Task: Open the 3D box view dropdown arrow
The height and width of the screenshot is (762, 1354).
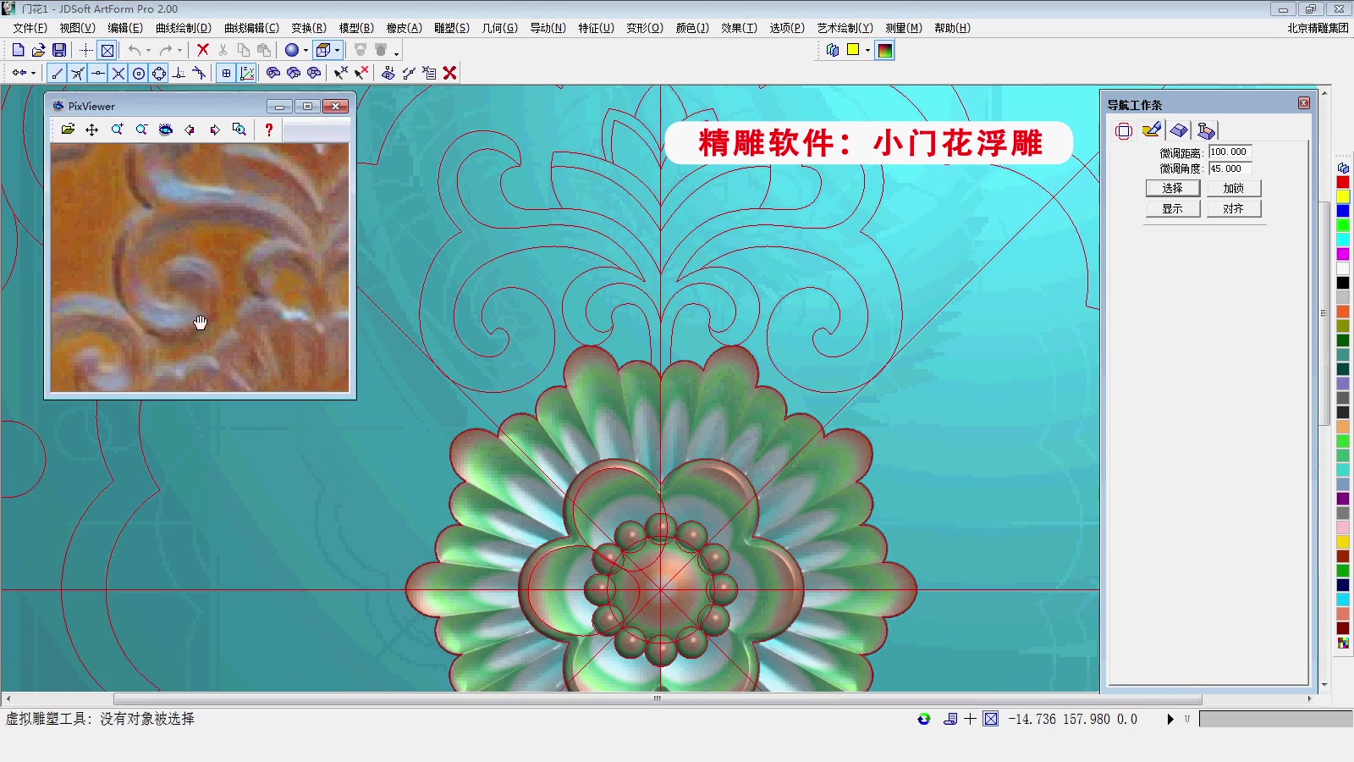Action: pyautogui.click(x=338, y=50)
